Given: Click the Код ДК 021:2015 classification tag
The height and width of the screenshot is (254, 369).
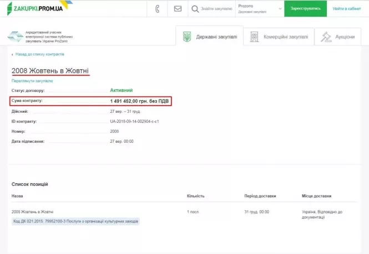Looking at the screenshot, I should pos(75,221).
